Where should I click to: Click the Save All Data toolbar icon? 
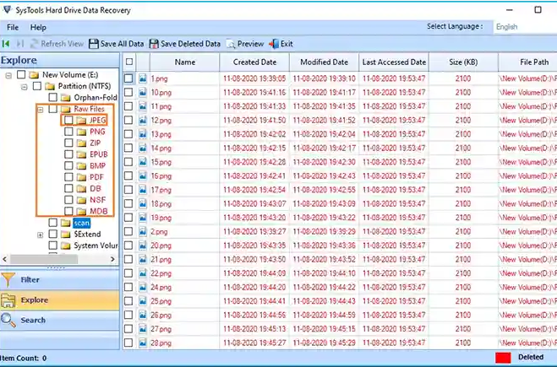pyautogui.click(x=95, y=44)
